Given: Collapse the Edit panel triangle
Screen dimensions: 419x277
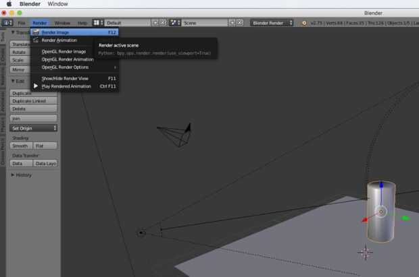Looking at the screenshot, I should (13, 81).
